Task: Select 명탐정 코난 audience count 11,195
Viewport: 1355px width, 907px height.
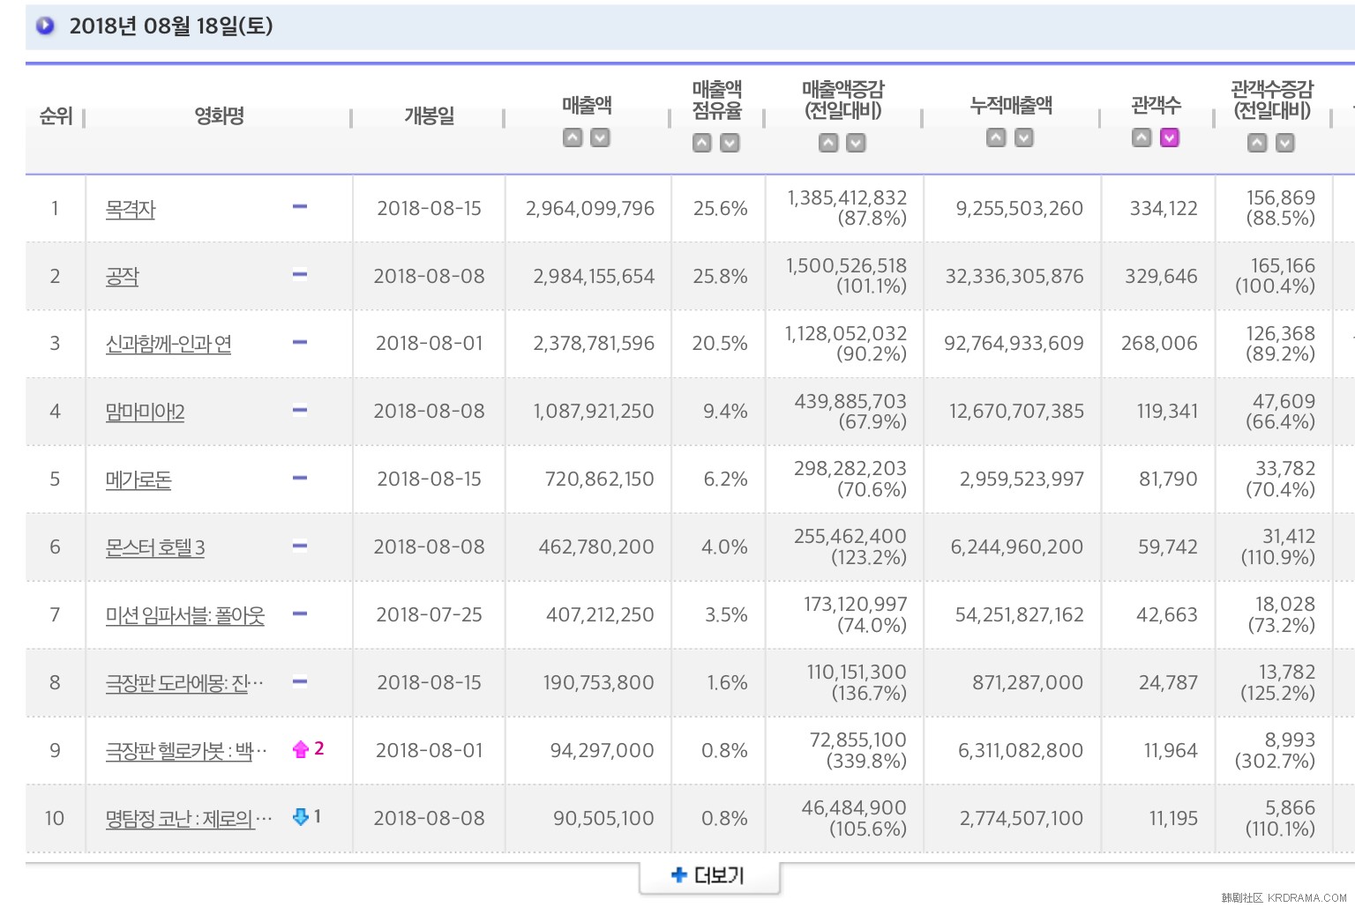Action: click(1173, 819)
